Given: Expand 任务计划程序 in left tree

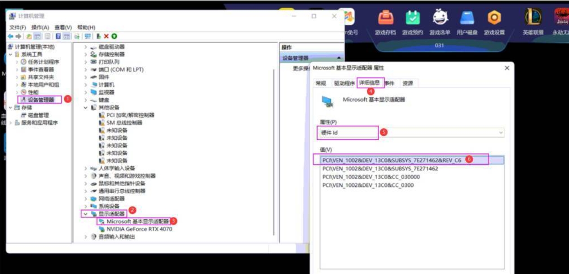Looking at the screenshot, I should pyautogui.click(x=17, y=62).
